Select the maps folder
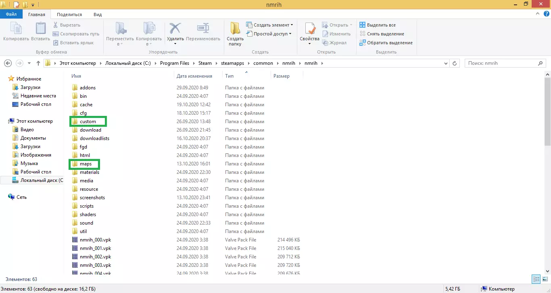The width and height of the screenshot is (551, 293). click(x=86, y=164)
